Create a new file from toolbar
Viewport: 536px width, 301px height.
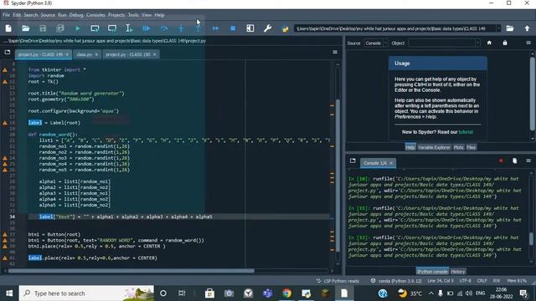[x=8, y=28]
